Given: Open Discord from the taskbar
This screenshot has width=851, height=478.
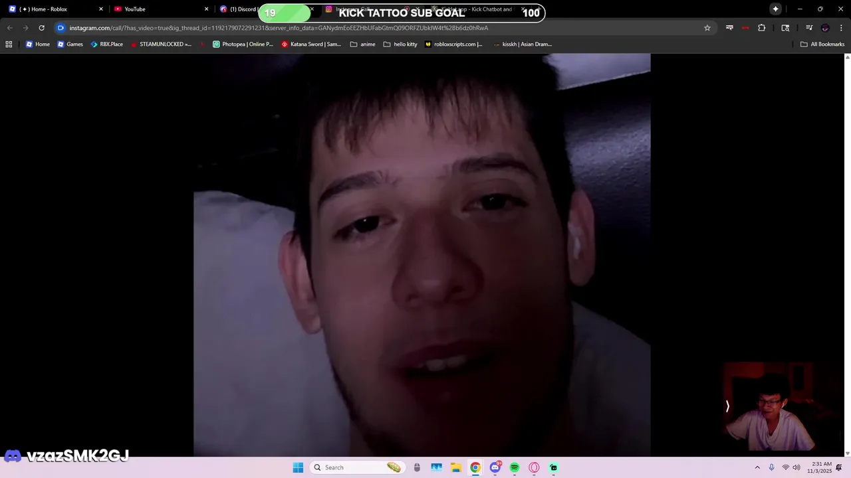Looking at the screenshot, I should pos(495,467).
